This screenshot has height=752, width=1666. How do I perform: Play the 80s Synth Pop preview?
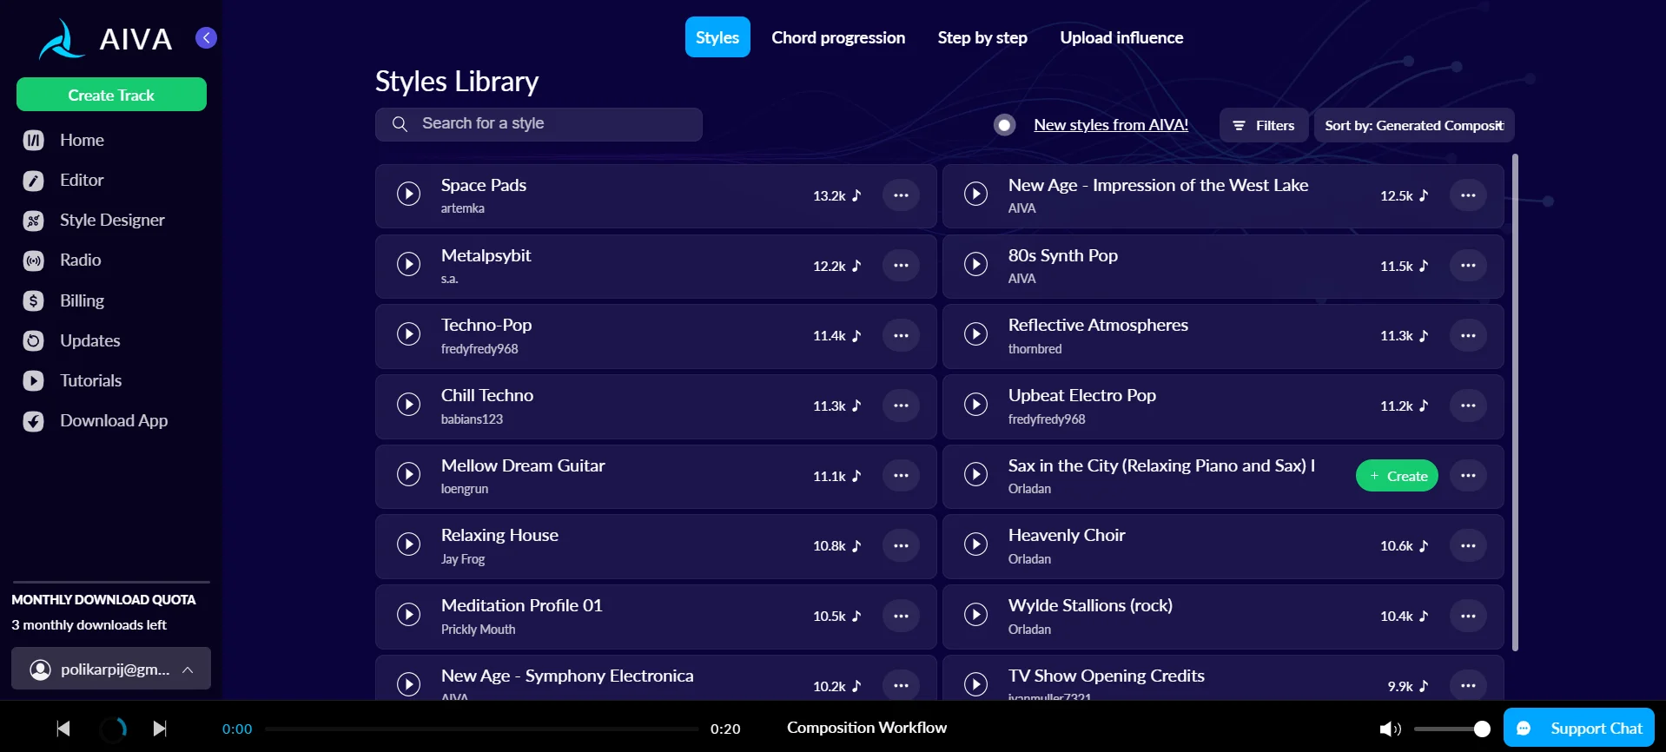coord(975,264)
